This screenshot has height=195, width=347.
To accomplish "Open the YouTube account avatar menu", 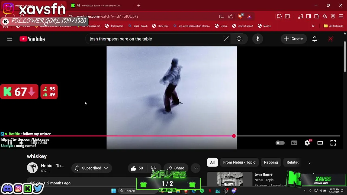I will [330, 39].
